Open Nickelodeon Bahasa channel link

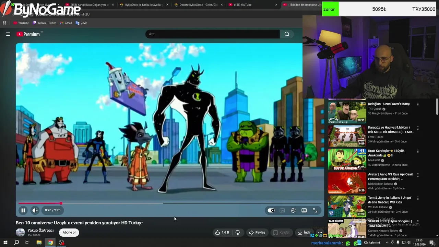(x=381, y=184)
